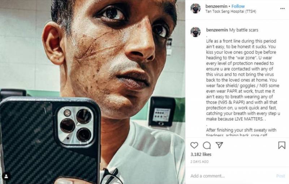The width and height of the screenshot is (289, 184).
Task: Focus the Add a comment field
Action: tap(232, 176)
